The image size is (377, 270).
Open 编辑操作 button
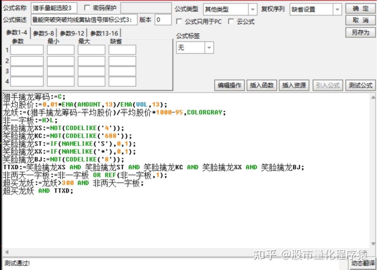pyautogui.click(x=230, y=85)
